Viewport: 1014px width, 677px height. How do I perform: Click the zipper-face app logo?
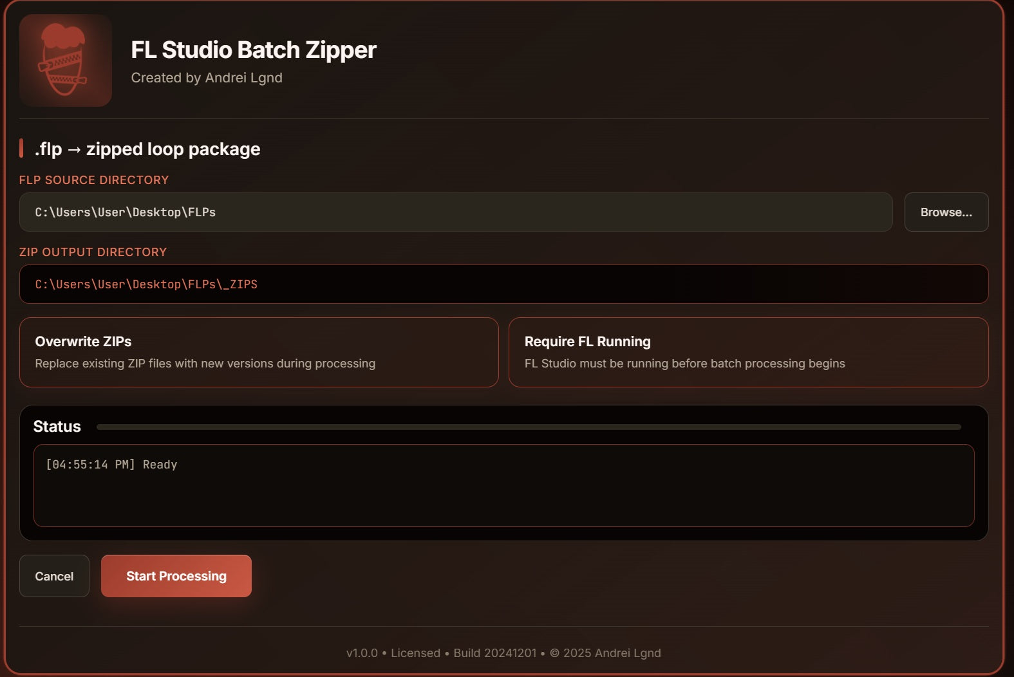65,60
